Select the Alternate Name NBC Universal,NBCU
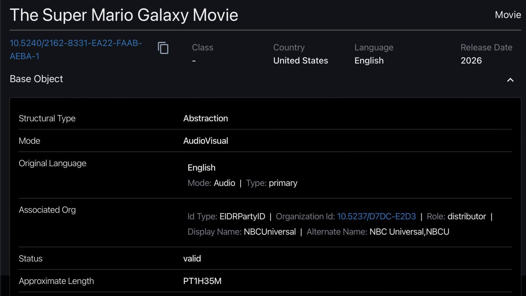526x296 pixels. tap(409, 232)
